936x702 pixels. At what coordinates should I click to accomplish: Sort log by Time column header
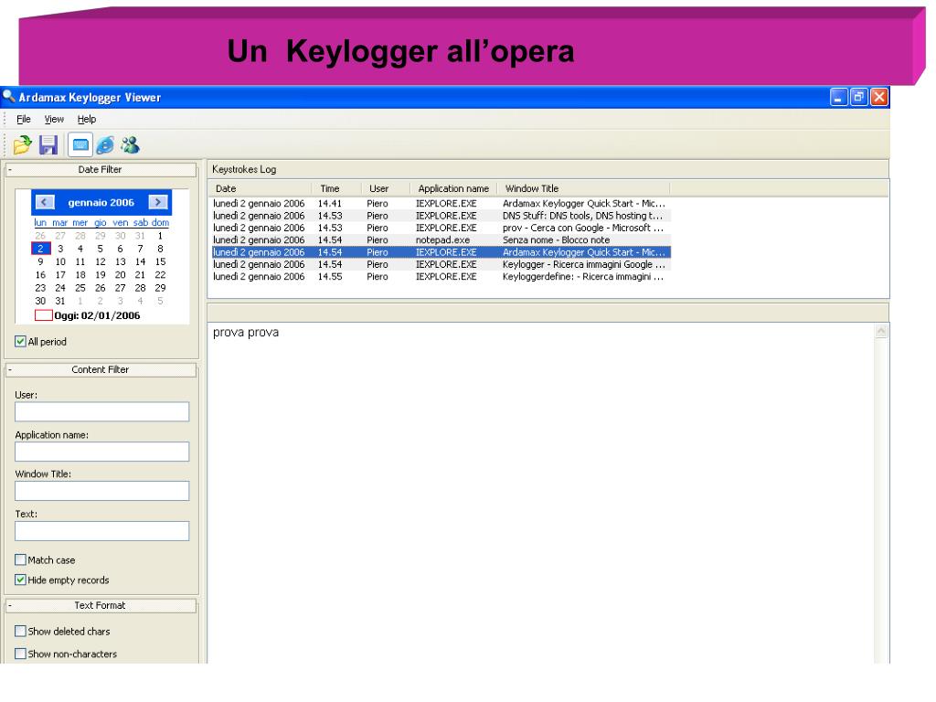coord(336,188)
